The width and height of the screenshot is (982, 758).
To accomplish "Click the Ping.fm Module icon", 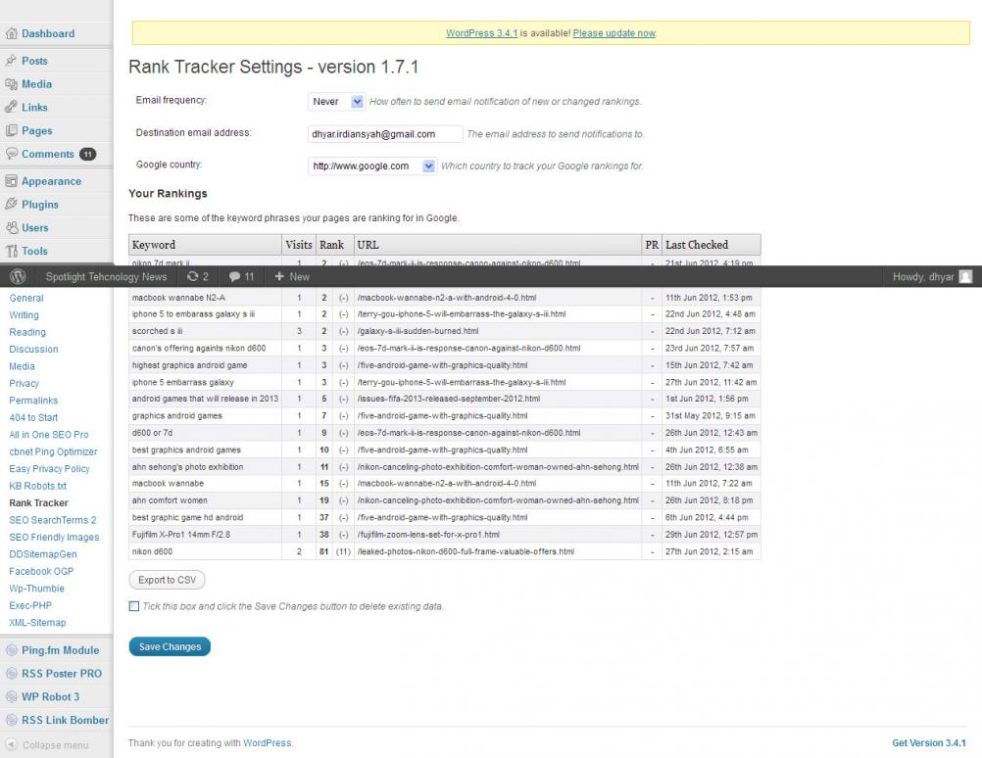I will click(12, 650).
